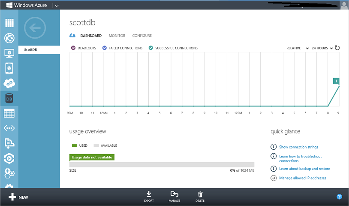This screenshot has height=206, width=349.
Task: Click the New button
Action: tap(18, 197)
